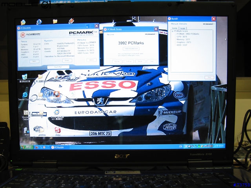This screenshot has height=188, width=251.
Task: Select the Scores tab in Result Details
Action: (175, 28)
